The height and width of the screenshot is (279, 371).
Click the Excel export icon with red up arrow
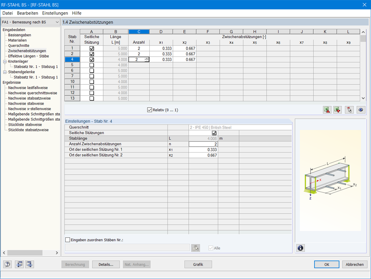pyautogui.click(x=327, y=110)
